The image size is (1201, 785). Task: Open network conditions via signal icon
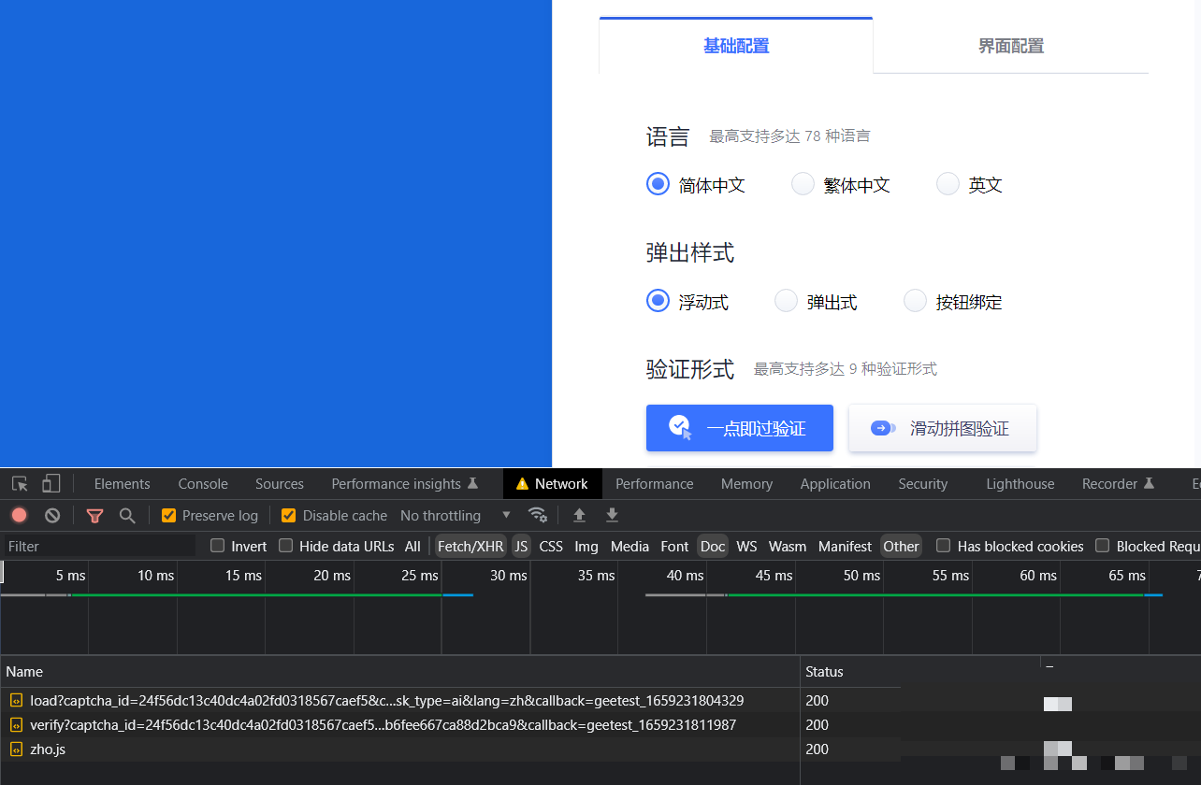coord(538,515)
